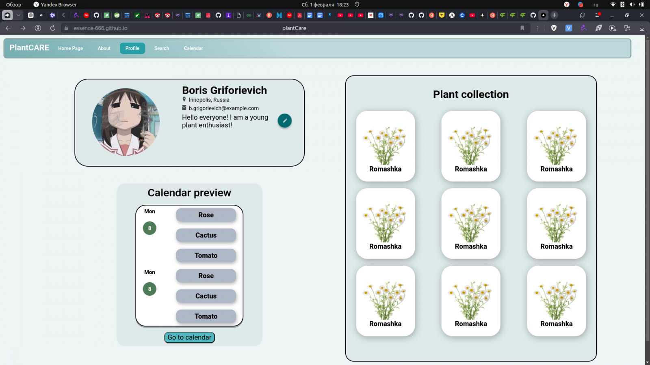Click the blue V extension icon
This screenshot has width=650, height=365.
tap(569, 28)
